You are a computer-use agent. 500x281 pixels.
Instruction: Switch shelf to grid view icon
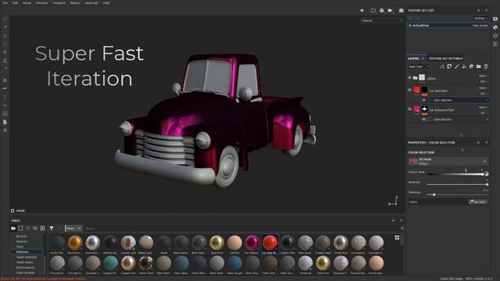[x=397, y=237]
